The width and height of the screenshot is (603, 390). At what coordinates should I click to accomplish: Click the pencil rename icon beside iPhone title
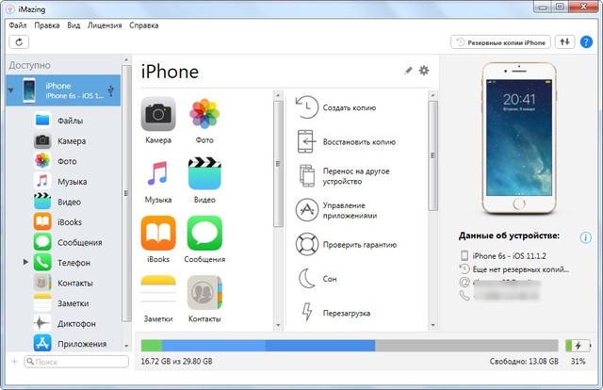point(408,71)
